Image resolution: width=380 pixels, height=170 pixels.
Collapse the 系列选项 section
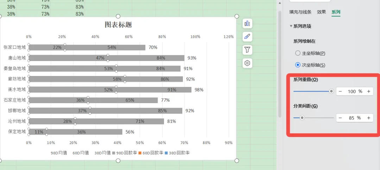pos(291,26)
